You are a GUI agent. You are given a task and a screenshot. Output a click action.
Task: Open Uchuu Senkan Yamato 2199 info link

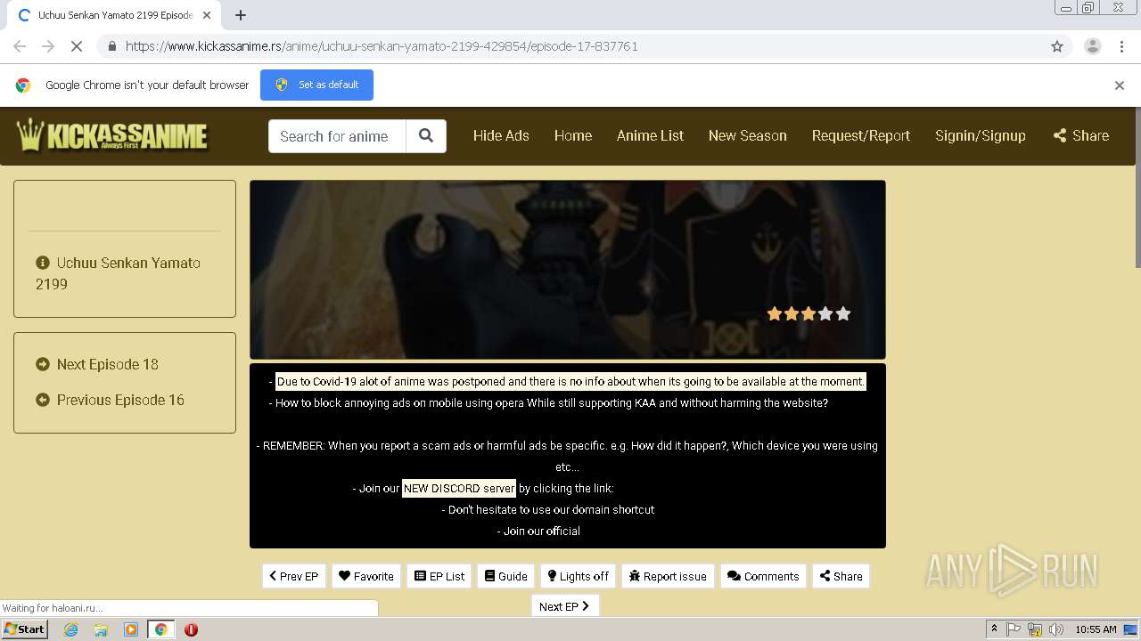pyautogui.click(x=119, y=273)
